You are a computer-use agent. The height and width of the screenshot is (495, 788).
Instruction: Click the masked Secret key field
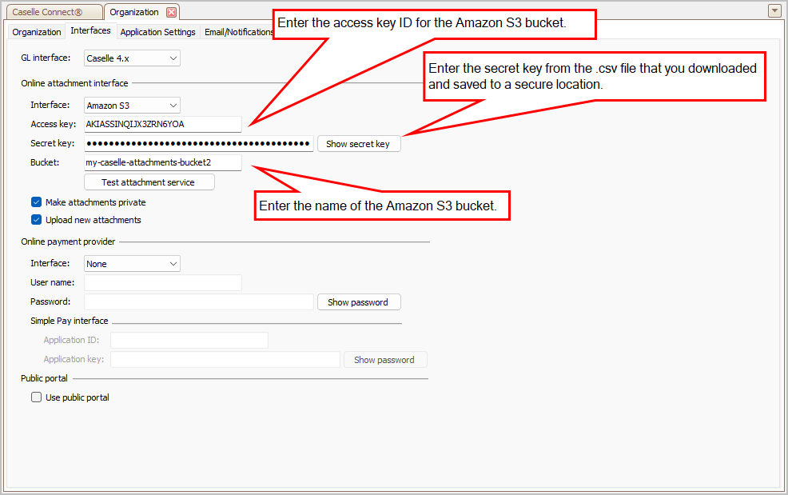[198, 143]
